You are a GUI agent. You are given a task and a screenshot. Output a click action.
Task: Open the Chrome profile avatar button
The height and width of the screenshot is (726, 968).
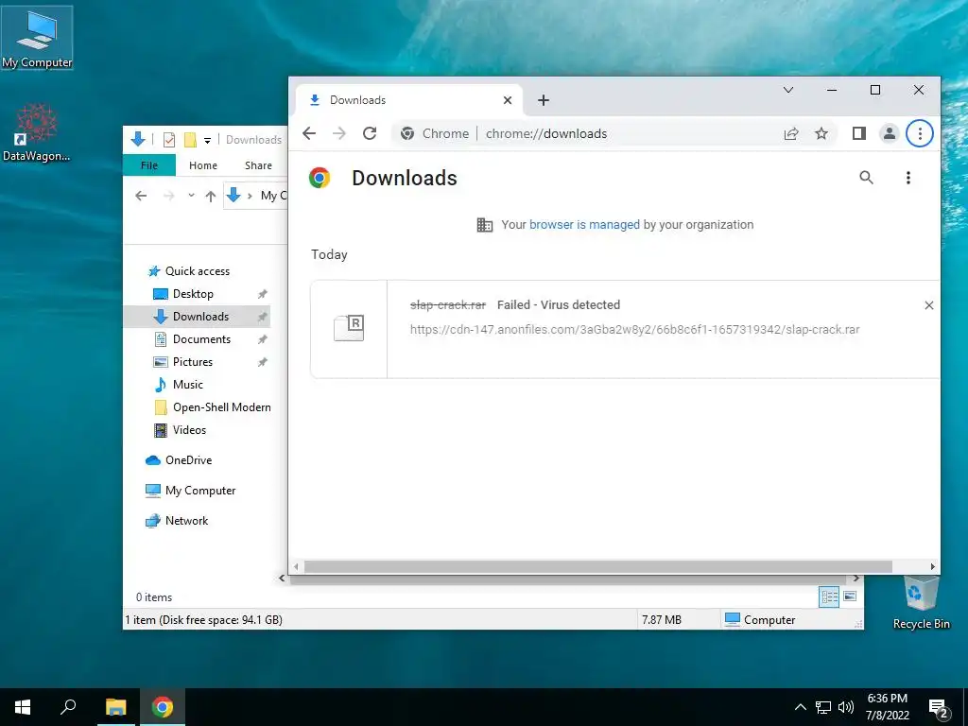(889, 133)
